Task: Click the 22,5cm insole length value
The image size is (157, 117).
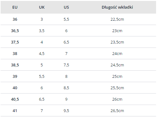Action: 117,19
